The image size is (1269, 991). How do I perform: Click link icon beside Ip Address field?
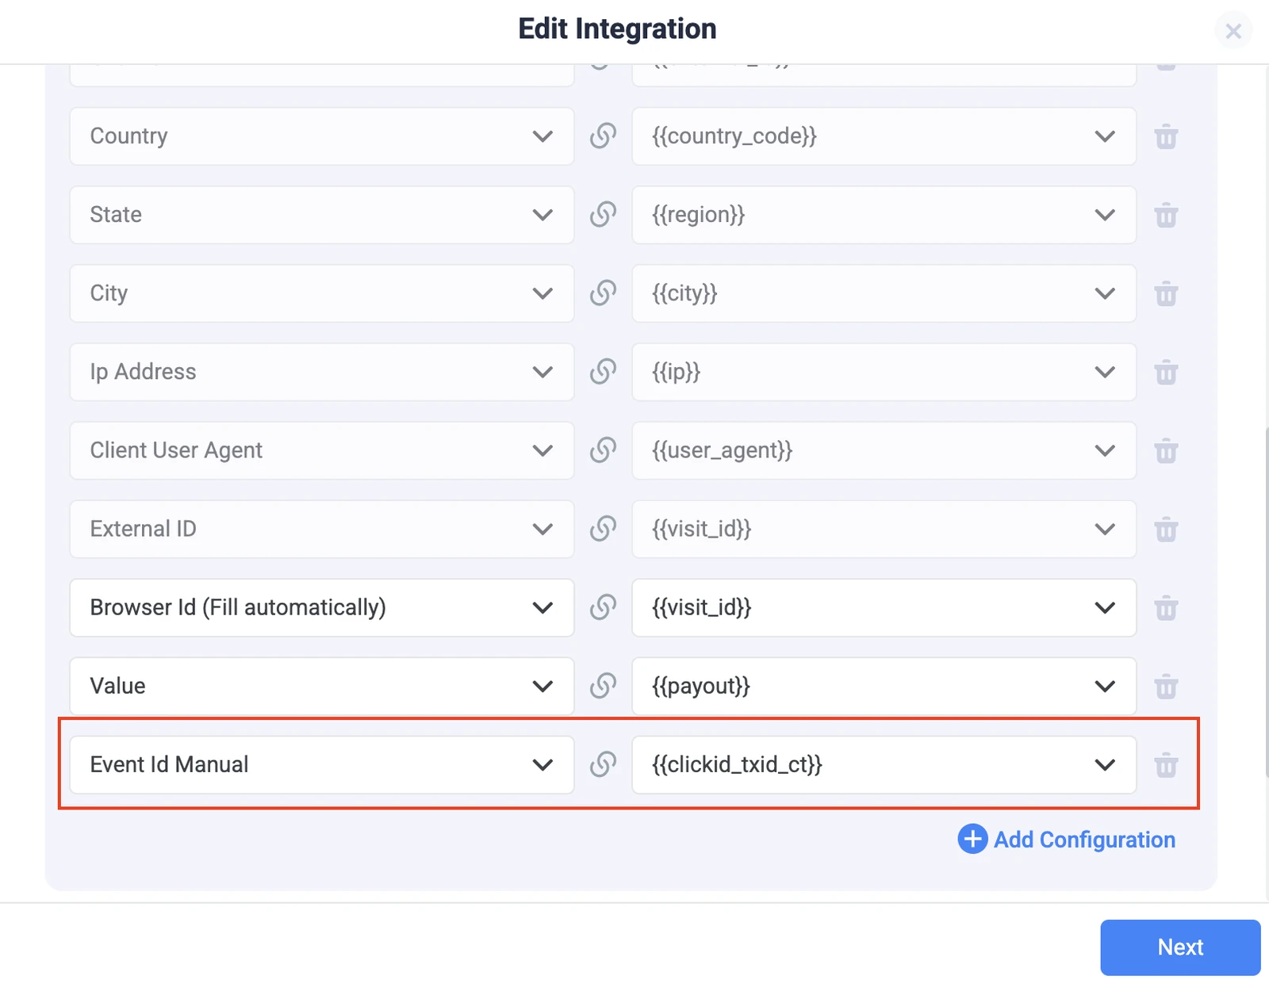(x=603, y=371)
